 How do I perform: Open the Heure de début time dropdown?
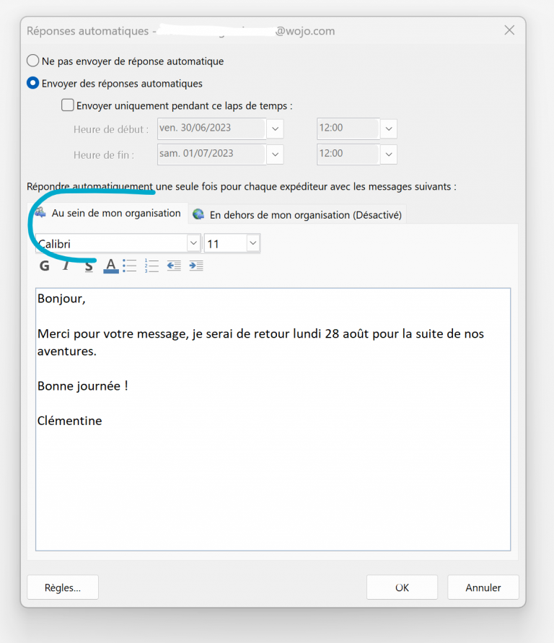click(389, 128)
